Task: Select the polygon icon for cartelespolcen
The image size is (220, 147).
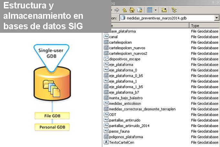Action: click(106, 42)
